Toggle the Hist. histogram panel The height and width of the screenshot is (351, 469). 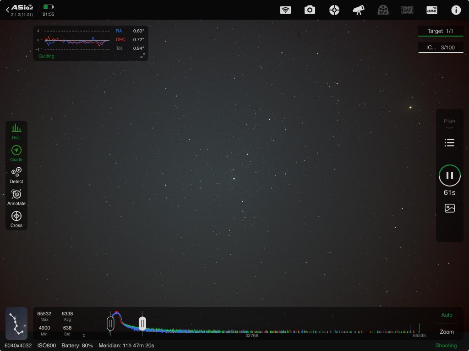point(16,131)
